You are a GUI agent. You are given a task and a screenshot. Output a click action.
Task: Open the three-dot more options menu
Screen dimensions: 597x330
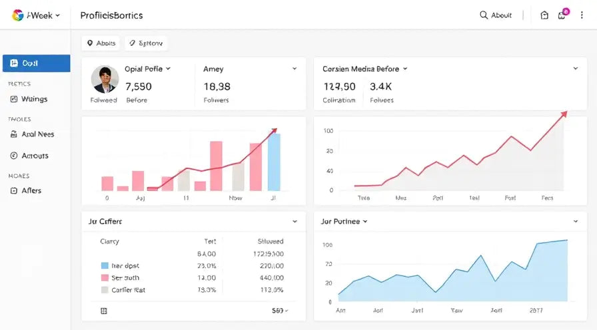coord(582,15)
